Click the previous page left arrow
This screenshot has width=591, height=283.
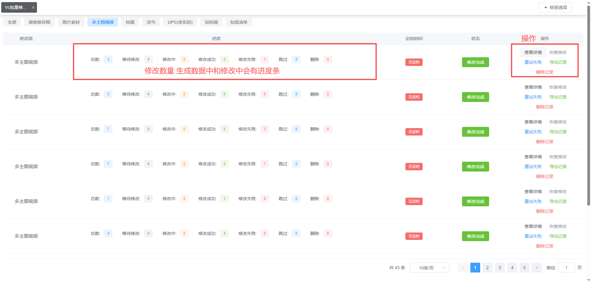pos(463,268)
